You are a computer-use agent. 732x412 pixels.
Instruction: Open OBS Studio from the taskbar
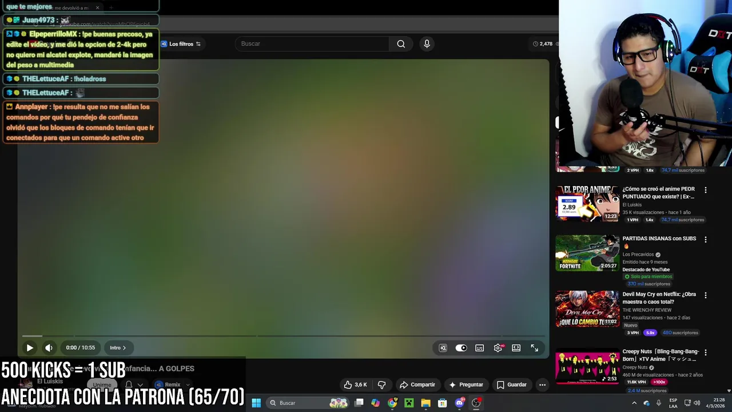coord(476,403)
